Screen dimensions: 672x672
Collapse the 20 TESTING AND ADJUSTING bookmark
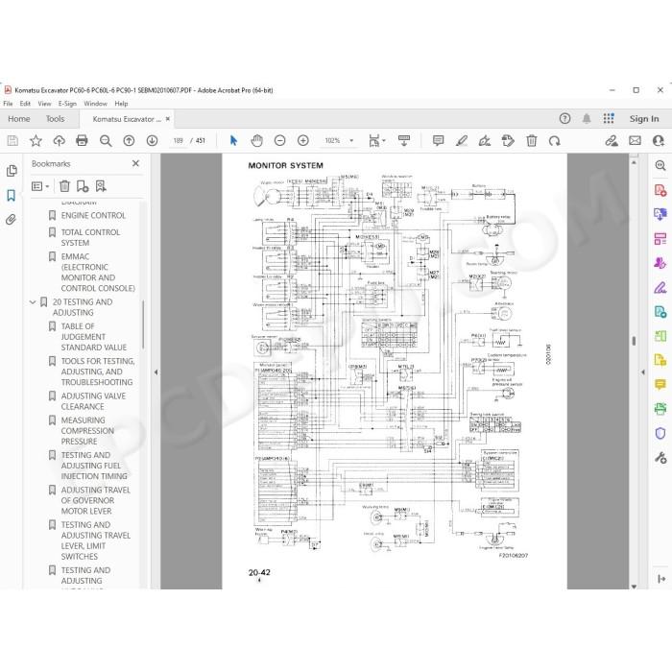tap(33, 302)
